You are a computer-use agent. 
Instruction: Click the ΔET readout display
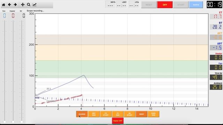click(x=216, y=37)
